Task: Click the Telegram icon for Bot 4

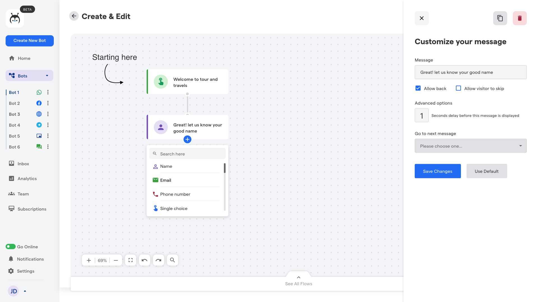Action: (39, 125)
